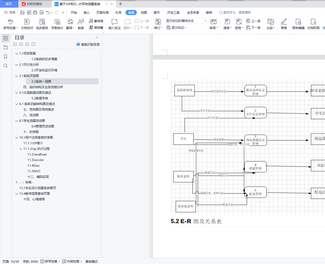Image resolution: width=325 pixels, height=264 pixels.
Task: Convert to traditional Chinese (繁转简)
Action: [x=96, y=21]
